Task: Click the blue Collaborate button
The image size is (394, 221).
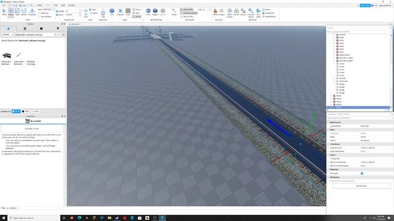Action: coord(365,6)
